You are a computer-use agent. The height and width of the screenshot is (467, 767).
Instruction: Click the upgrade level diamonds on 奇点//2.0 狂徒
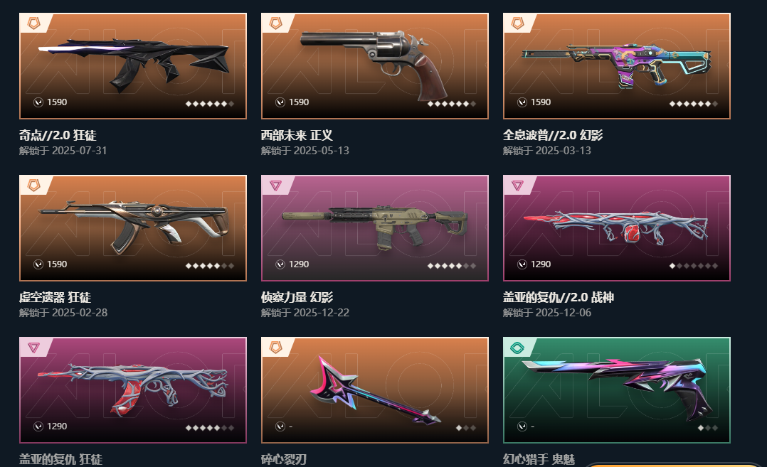point(210,104)
